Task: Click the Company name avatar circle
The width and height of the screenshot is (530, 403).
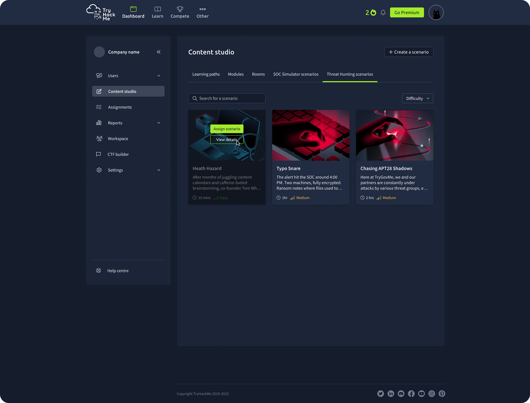Action: click(99, 52)
